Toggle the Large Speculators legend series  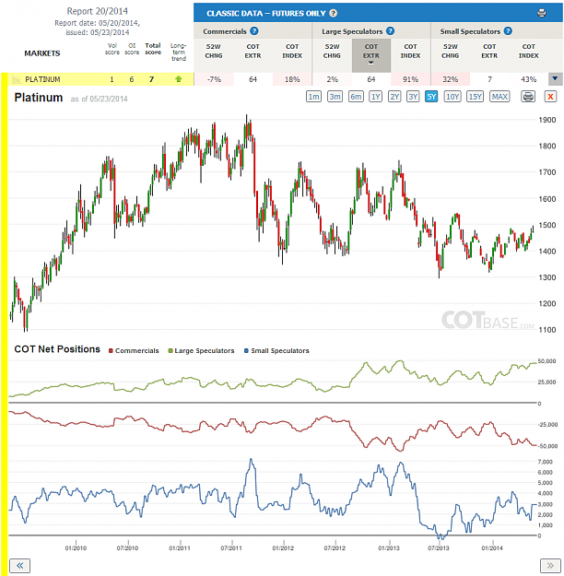coord(201,351)
